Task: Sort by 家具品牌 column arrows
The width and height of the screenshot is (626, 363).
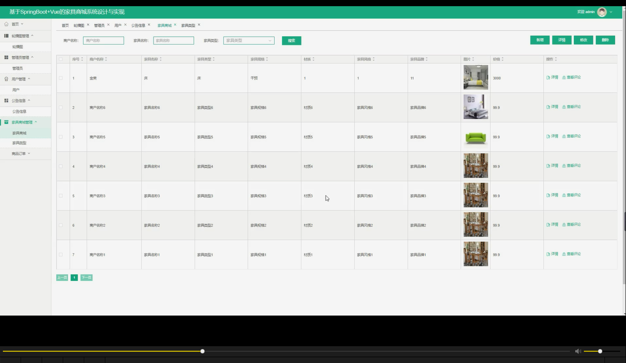Action: pos(427,59)
